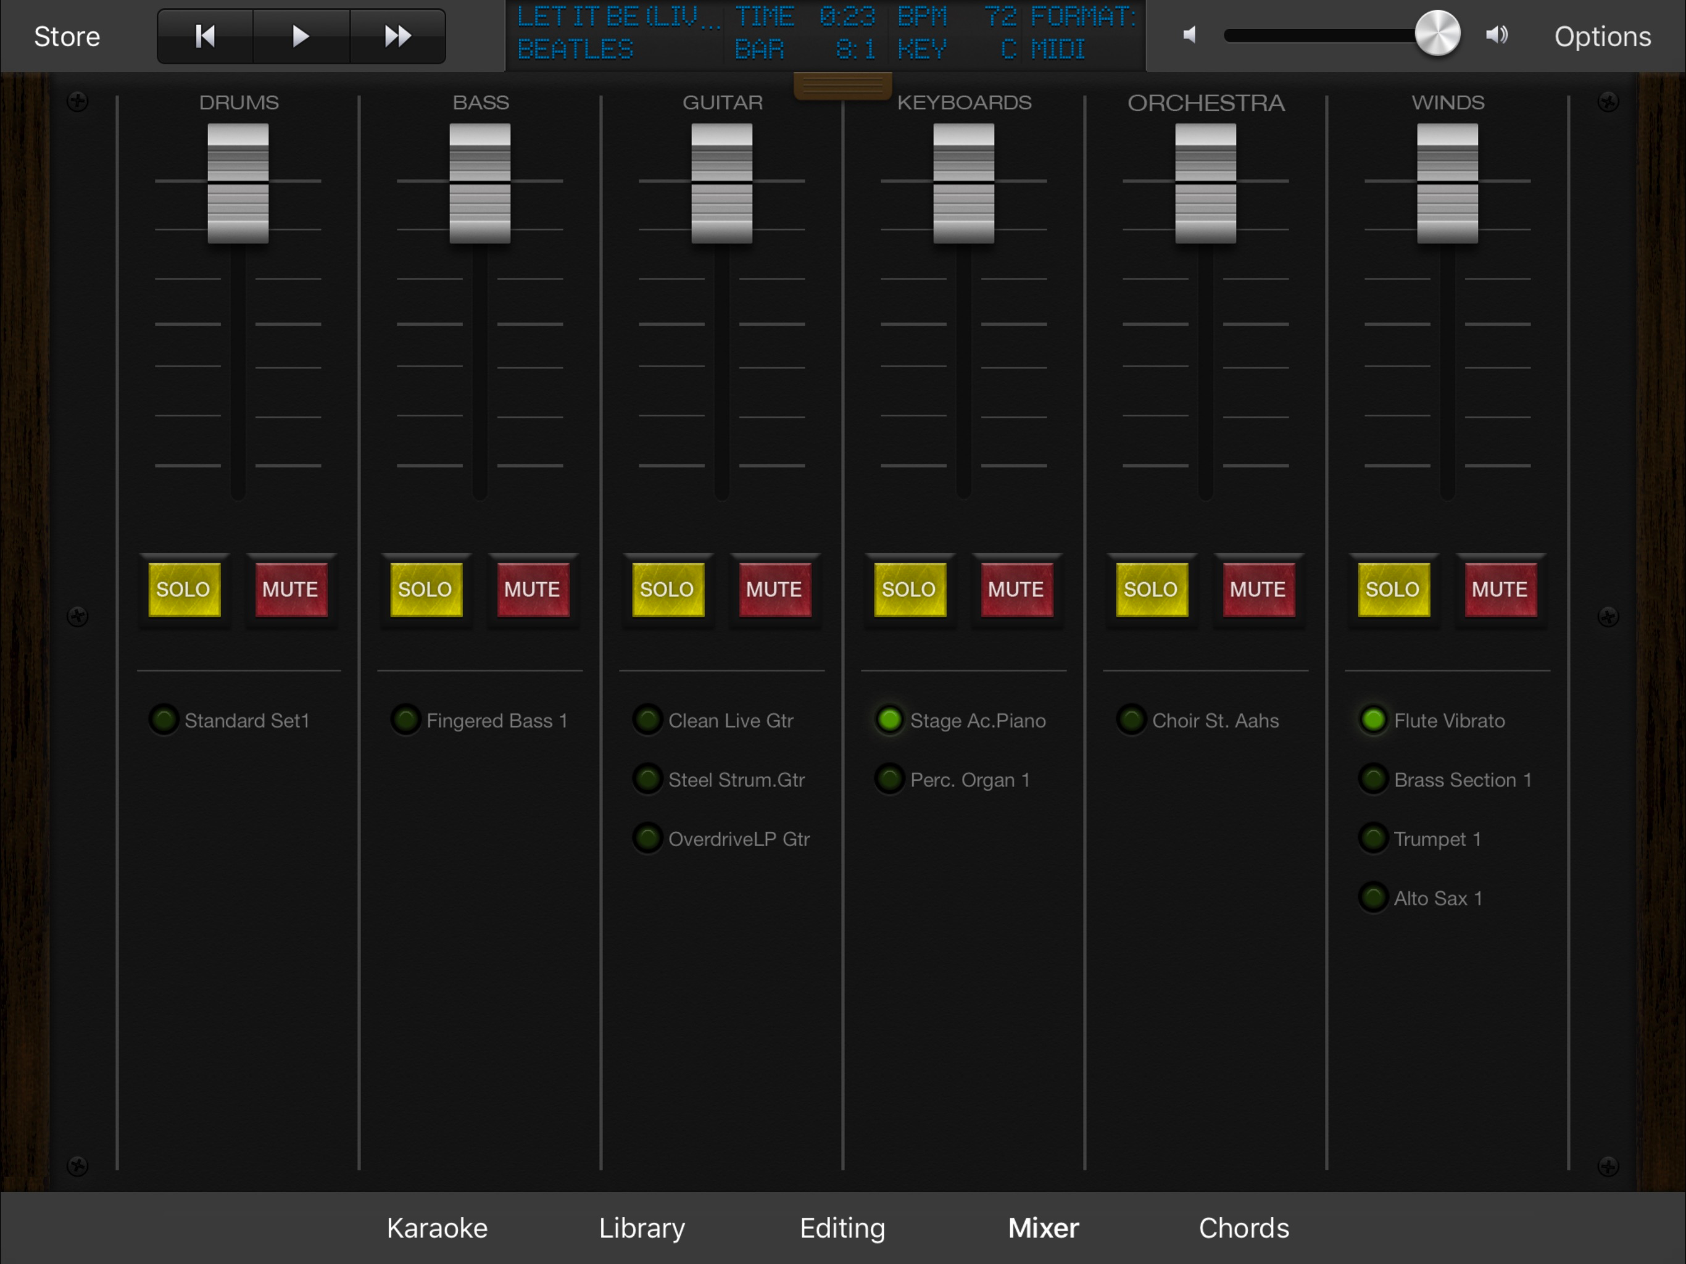Solo the Keyboards channel
Viewport: 1686px width, 1264px height.
pyautogui.click(x=909, y=589)
